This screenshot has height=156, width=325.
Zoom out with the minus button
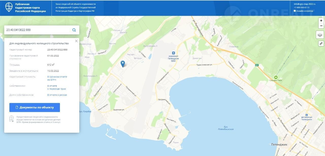click(x=321, y=26)
